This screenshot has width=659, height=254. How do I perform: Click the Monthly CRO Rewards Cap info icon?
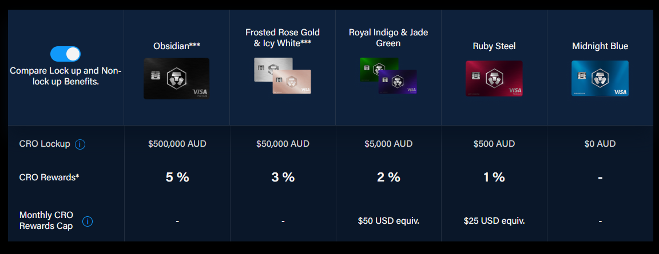pos(88,221)
